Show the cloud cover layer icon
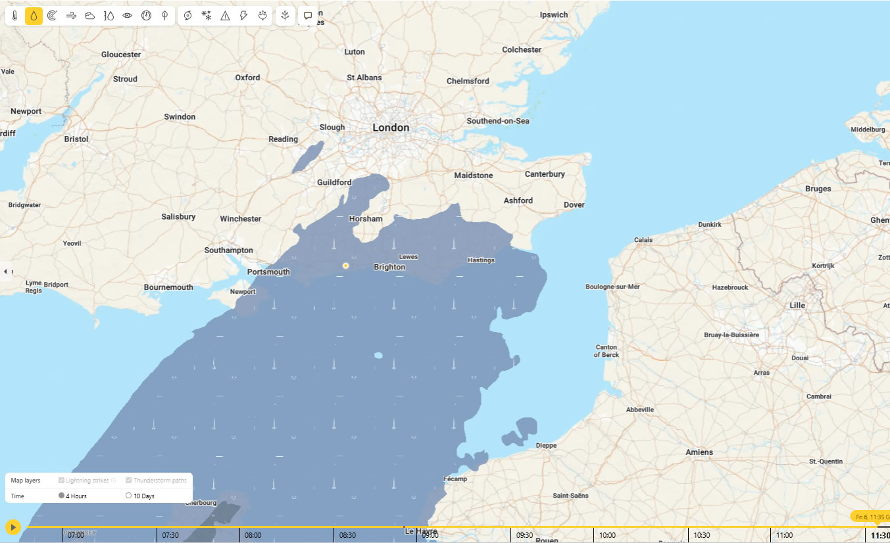This screenshot has width=890, height=543. (89, 16)
